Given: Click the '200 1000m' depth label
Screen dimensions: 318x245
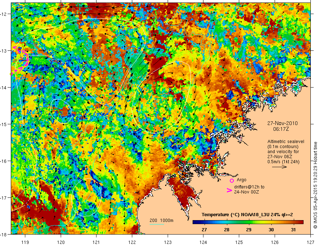Looking at the screenshot, I should tap(162, 220).
